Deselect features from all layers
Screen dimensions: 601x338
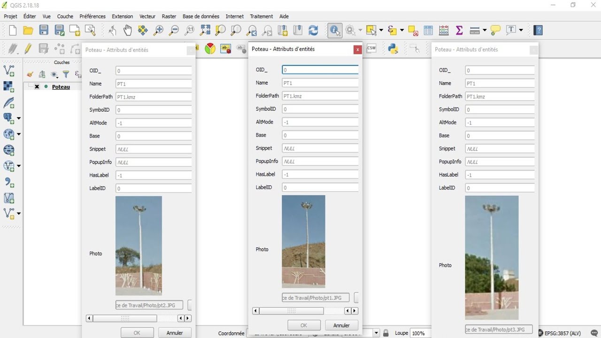click(413, 31)
